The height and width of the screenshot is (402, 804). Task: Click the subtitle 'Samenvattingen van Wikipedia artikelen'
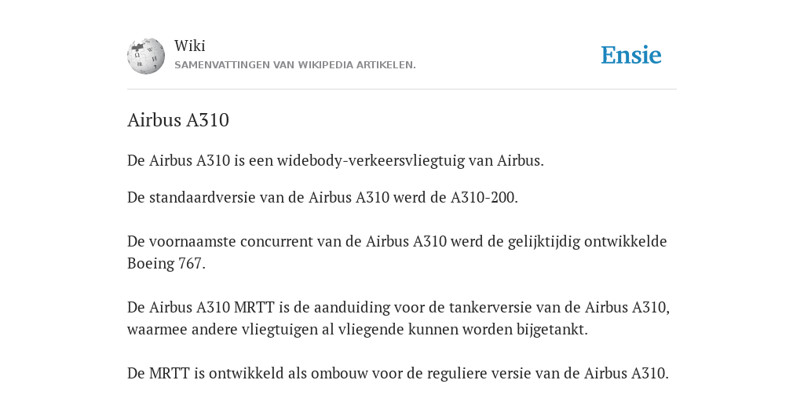tap(295, 65)
